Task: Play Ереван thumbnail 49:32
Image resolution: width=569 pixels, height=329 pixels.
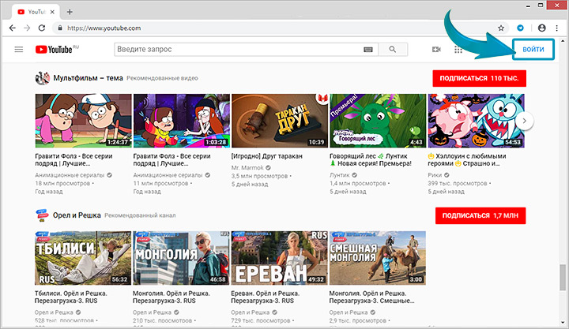Action: tap(280, 258)
